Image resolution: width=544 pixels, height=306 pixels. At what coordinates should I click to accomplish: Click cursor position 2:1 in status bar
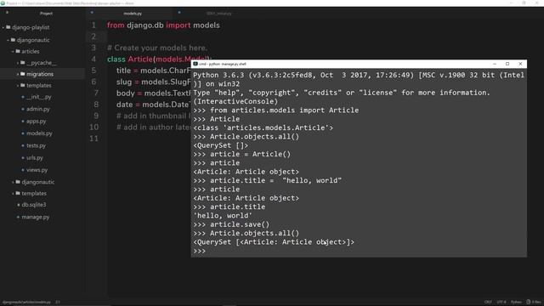coord(58,303)
